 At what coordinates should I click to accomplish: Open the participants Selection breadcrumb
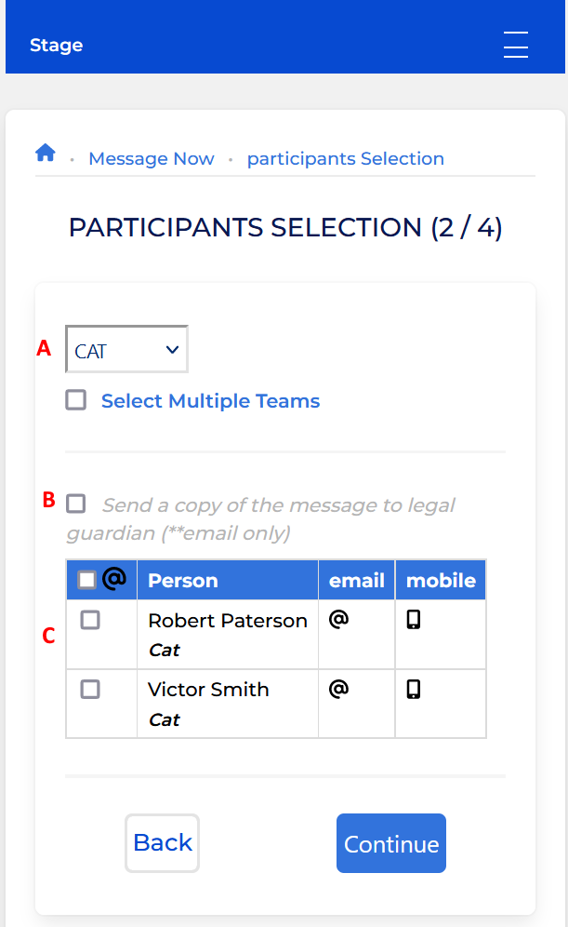346,158
